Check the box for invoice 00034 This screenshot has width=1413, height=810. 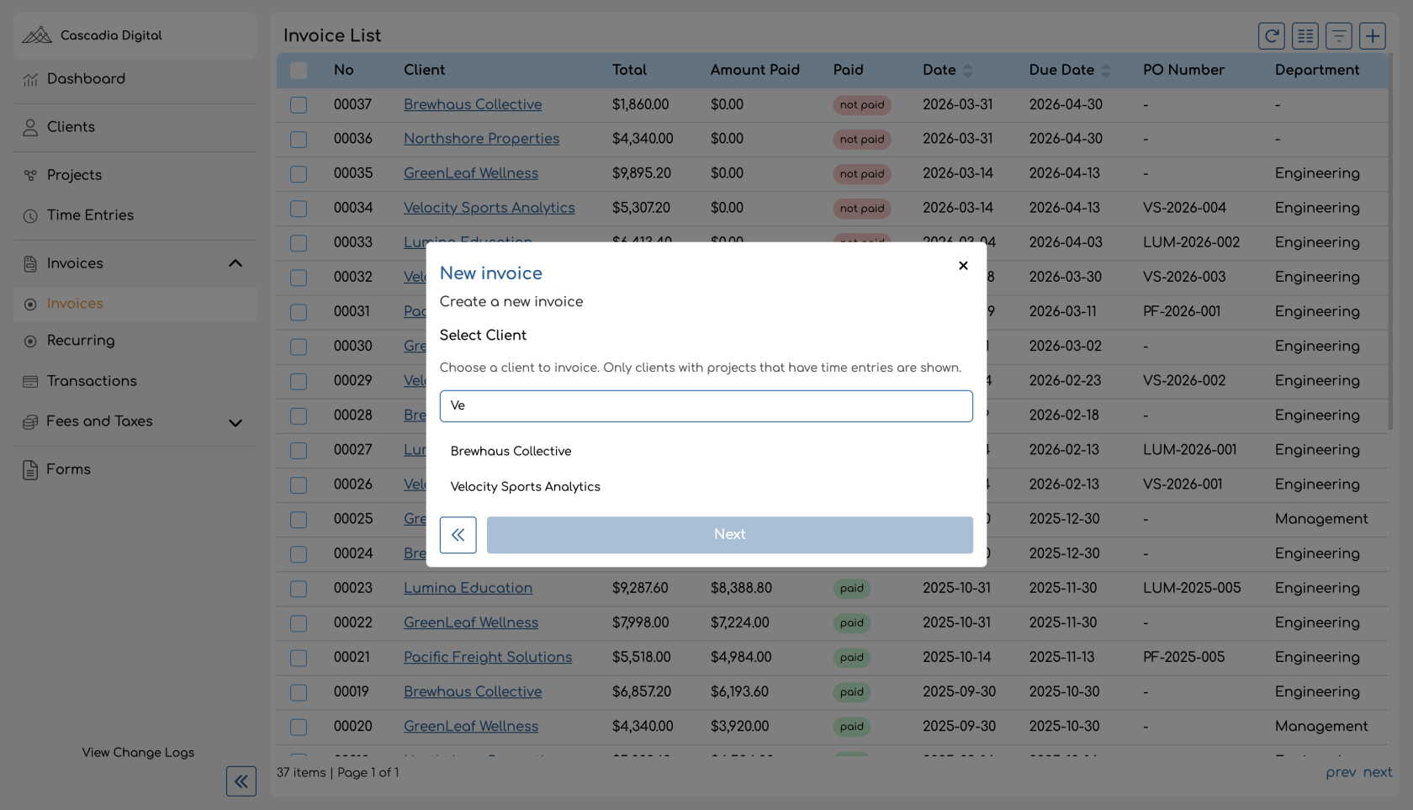(299, 209)
